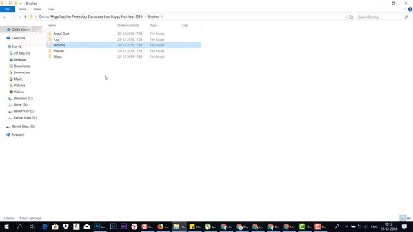The height and width of the screenshot is (232, 413).
Task: Open the Windows Start menu
Action: click(6, 226)
